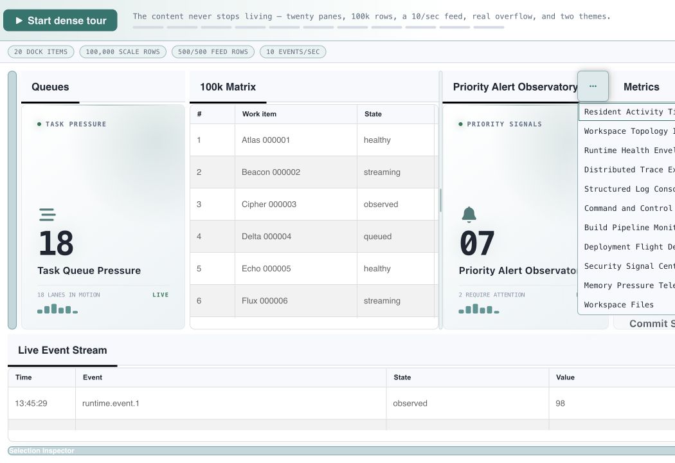This screenshot has width=675, height=463.
Task: Choose Resident Activity from overflow menu
Action: coord(627,111)
